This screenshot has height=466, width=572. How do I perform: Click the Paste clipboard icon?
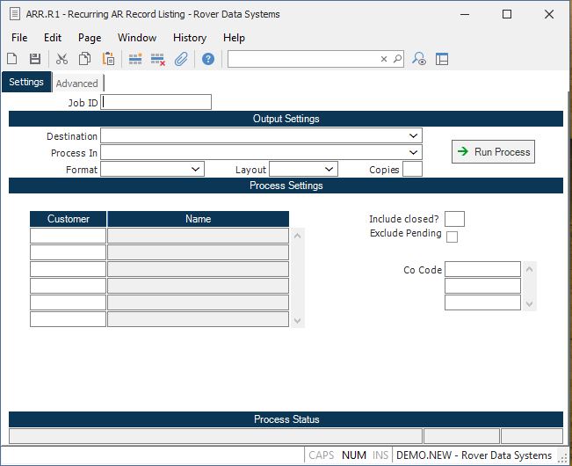point(108,59)
